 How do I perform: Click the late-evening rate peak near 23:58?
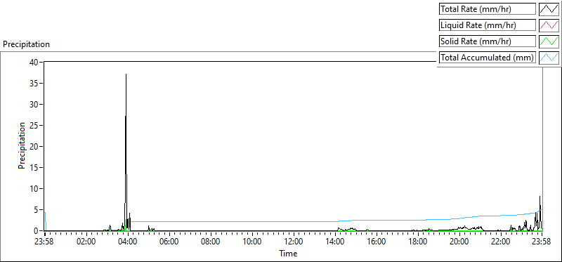tap(540, 197)
